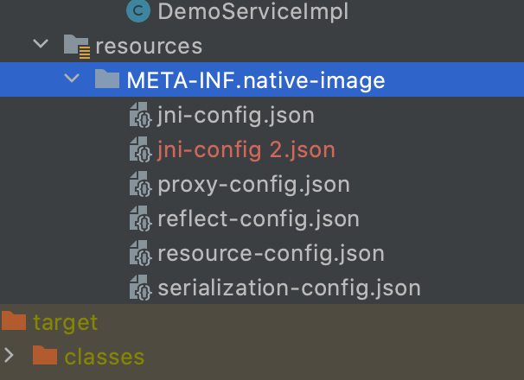This screenshot has height=380, width=524.
Task: Click the reflect-config.json file icon
Action: pyautogui.click(x=140, y=218)
